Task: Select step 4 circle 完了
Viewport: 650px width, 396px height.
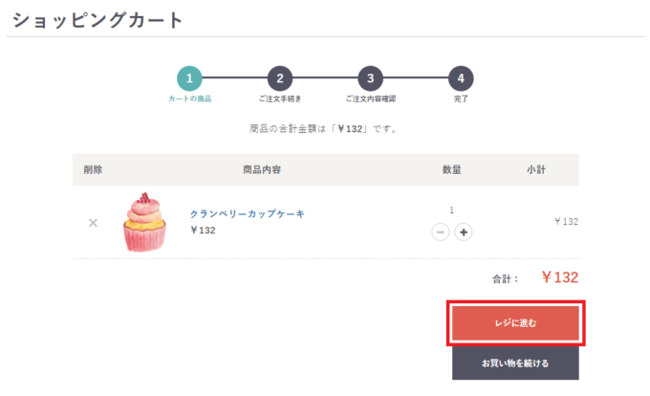Action: (461, 78)
